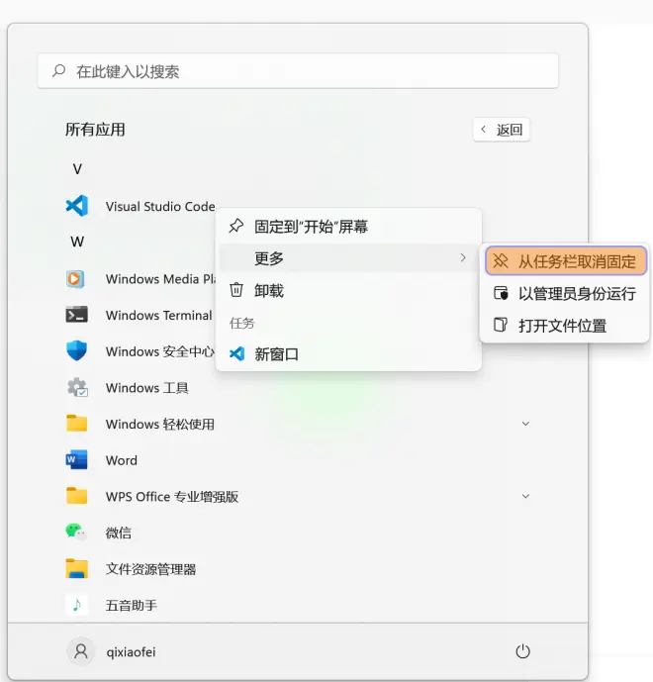Select 从任务栏取消固定 in the submenu
The image size is (653, 682).
[566, 261]
